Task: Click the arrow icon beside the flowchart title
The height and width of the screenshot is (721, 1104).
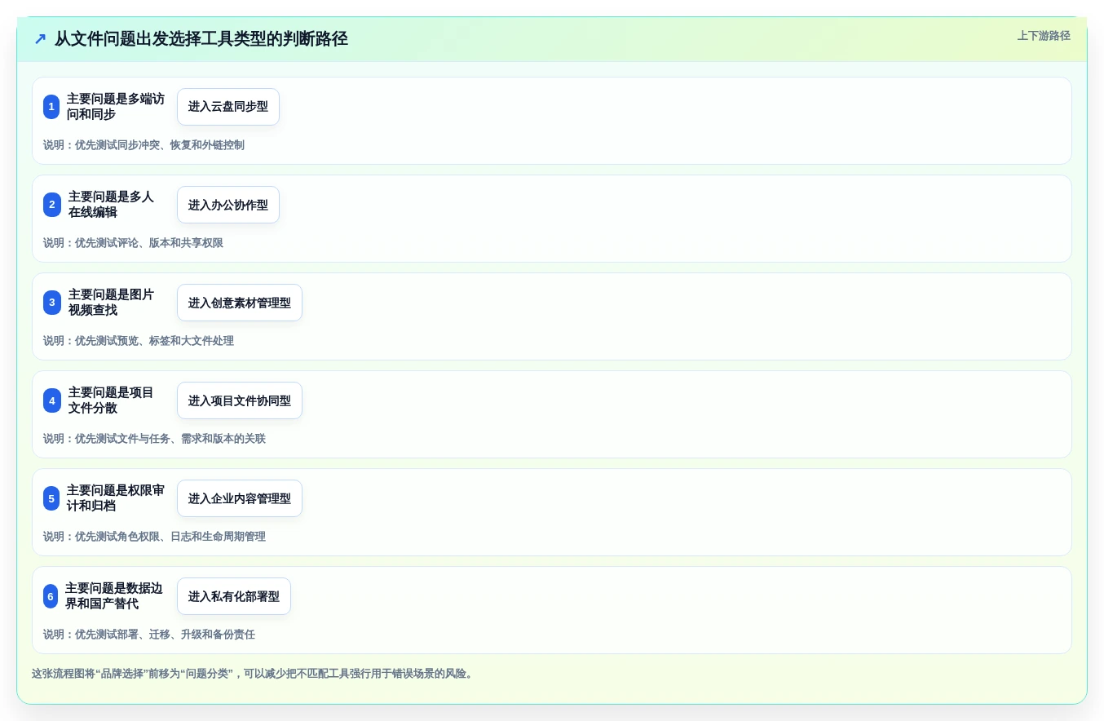Action: tap(40, 38)
